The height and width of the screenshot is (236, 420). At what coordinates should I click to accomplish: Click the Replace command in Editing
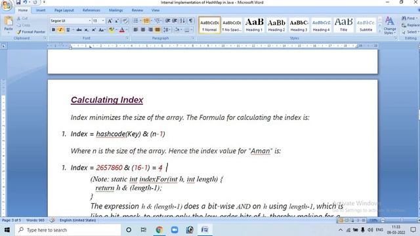coord(410,25)
